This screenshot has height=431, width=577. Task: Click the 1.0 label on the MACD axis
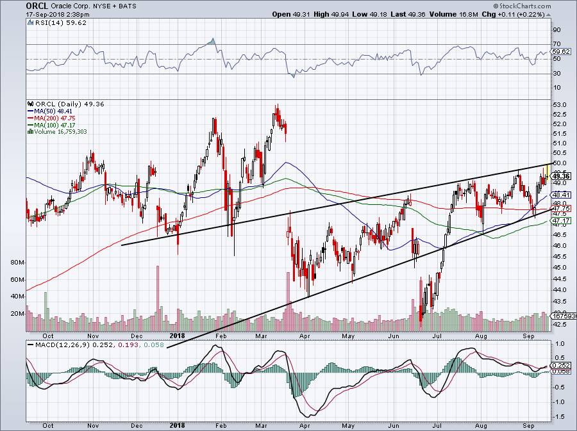[560, 344]
